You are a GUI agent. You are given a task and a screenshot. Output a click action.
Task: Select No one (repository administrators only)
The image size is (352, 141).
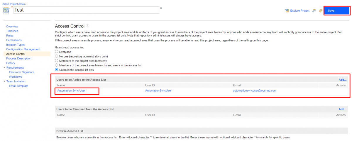click(57, 56)
